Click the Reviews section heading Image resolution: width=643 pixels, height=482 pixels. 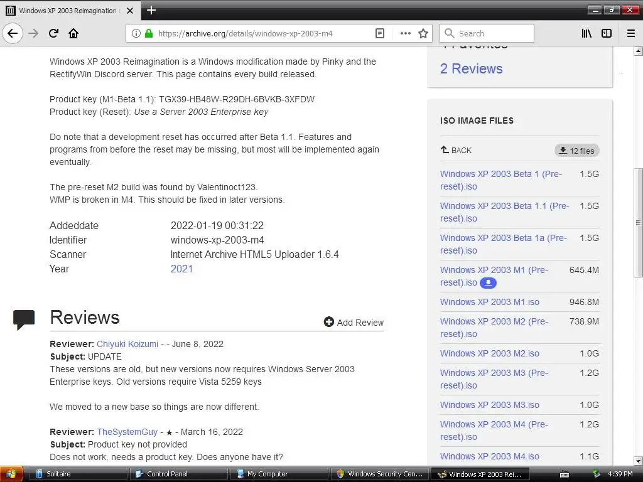(85, 318)
